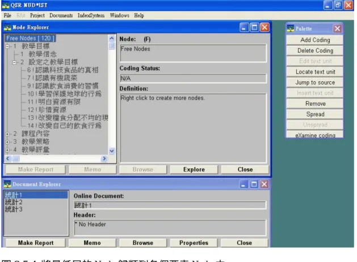Click scroll down arrow in node tree
357x262 pixels.
pyautogui.click(x=112, y=151)
